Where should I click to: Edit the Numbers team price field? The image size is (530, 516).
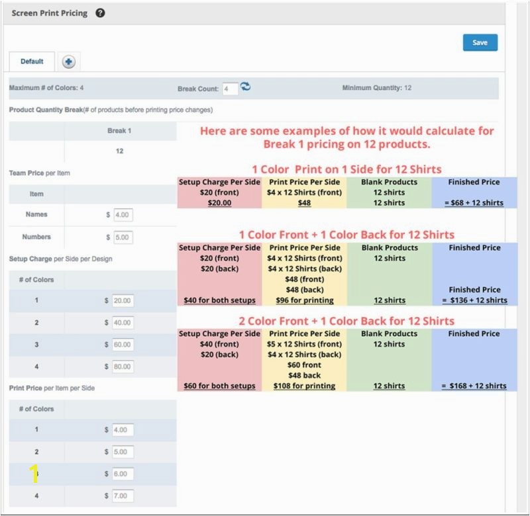[123, 237]
